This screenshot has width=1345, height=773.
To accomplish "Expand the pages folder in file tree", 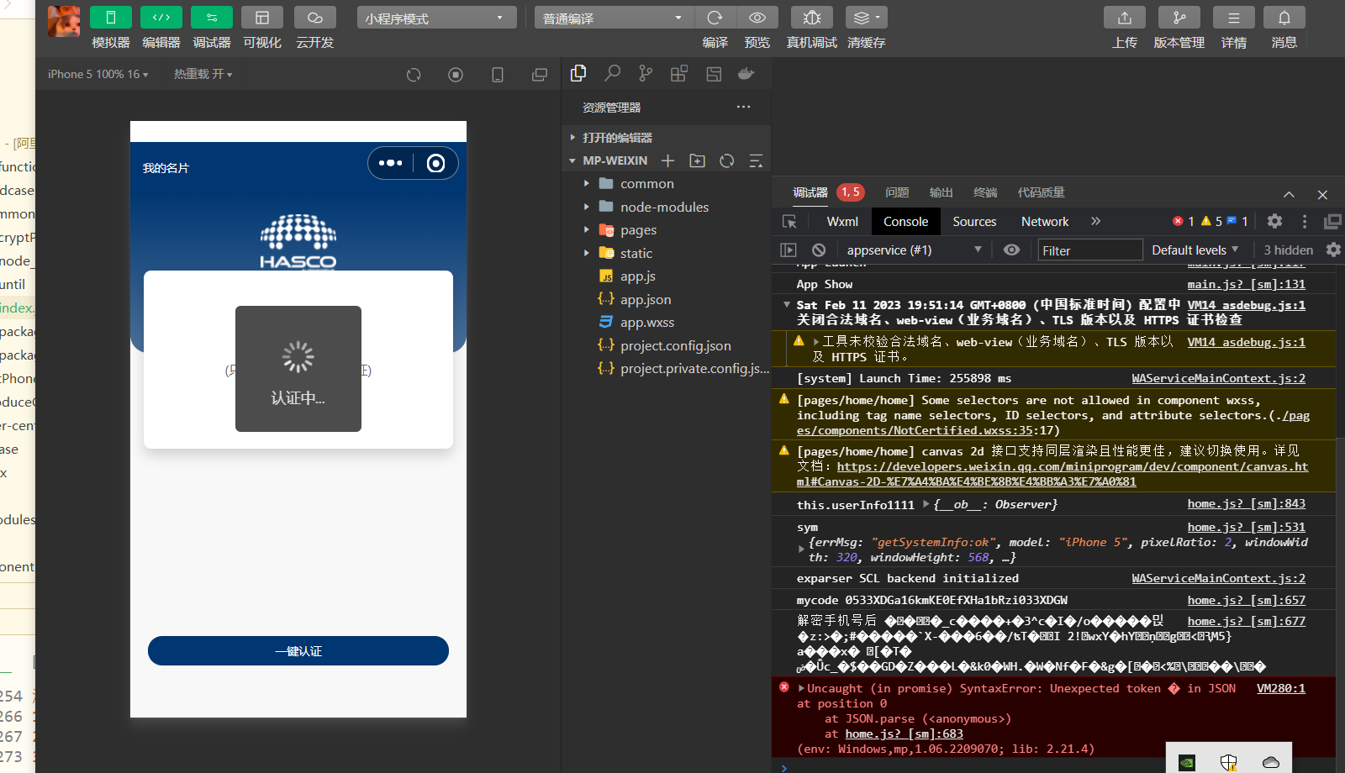I will [638, 230].
